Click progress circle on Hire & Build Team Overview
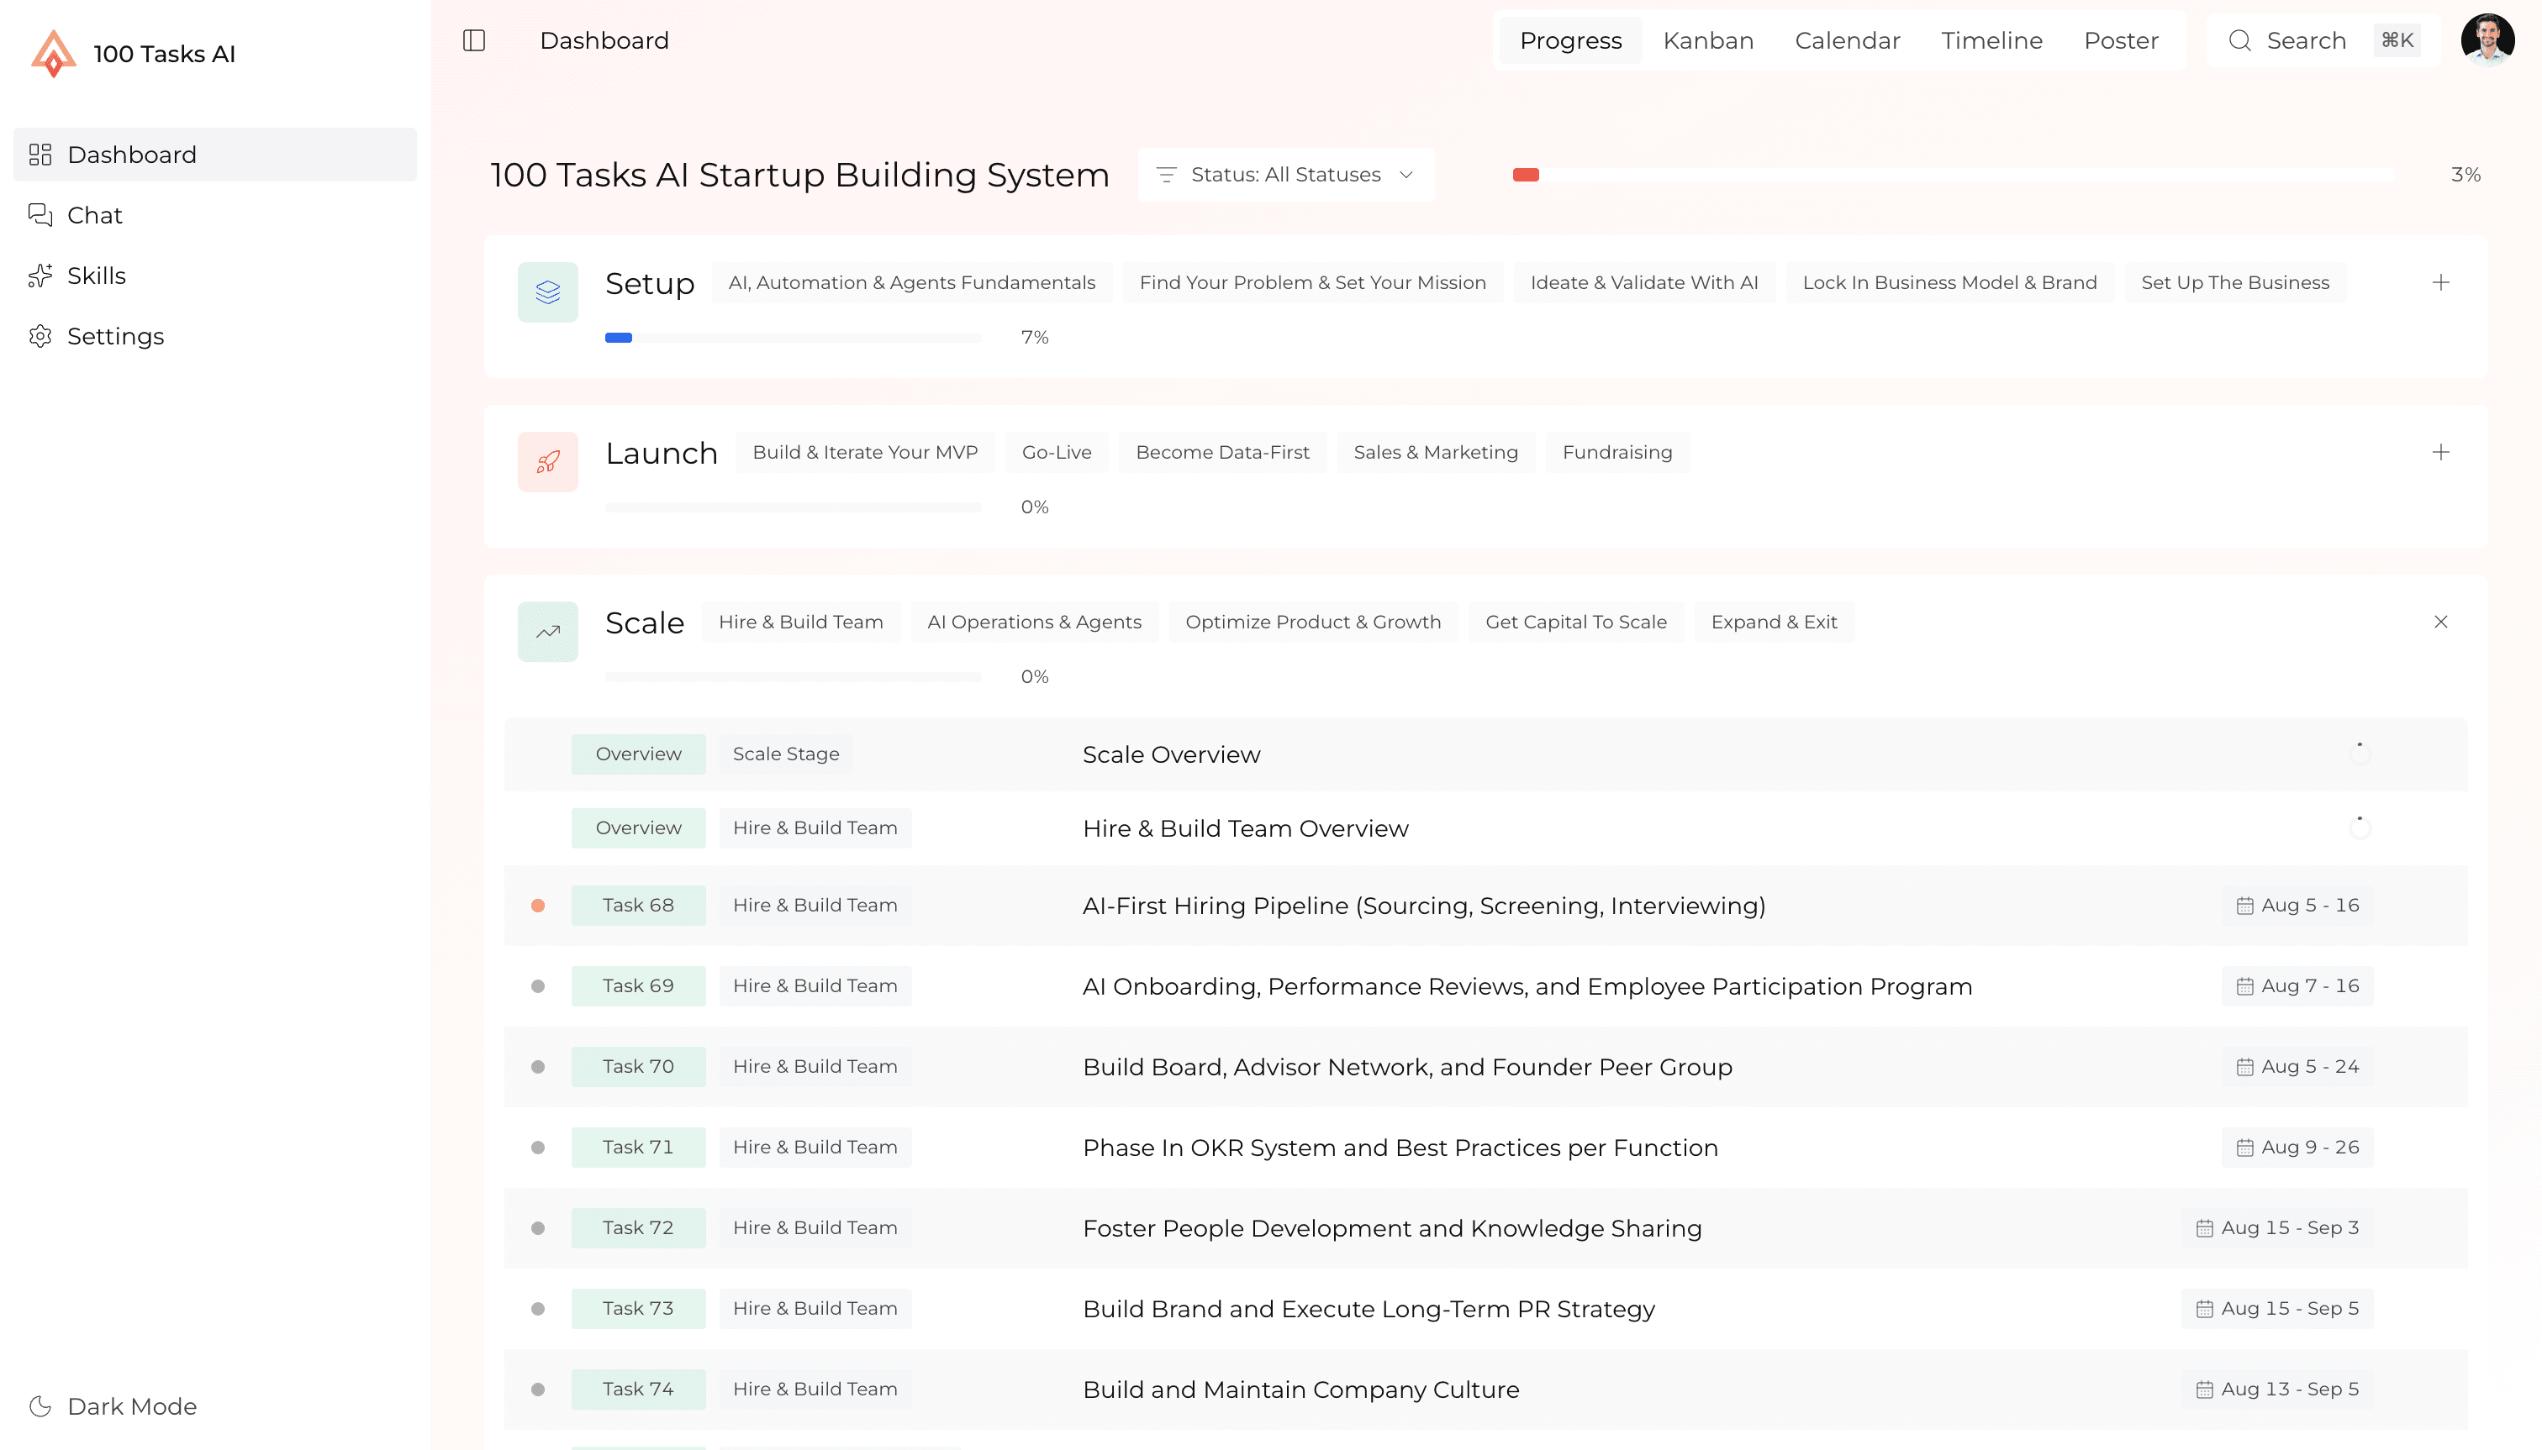Viewport: 2542px width, 1450px height. tap(2360, 827)
